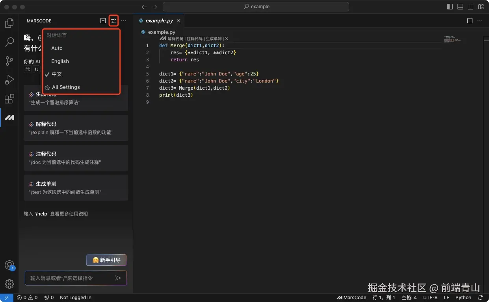
Task: Open remote window status bar icon
Action: coord(7,298)
